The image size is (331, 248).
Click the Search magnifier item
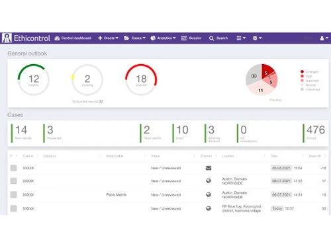(x=218, y=38)
